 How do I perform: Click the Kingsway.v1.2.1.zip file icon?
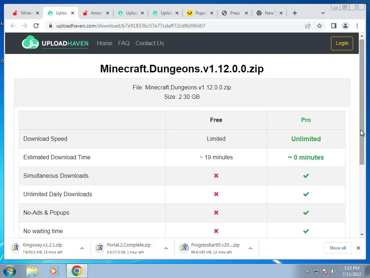(15, 248)
